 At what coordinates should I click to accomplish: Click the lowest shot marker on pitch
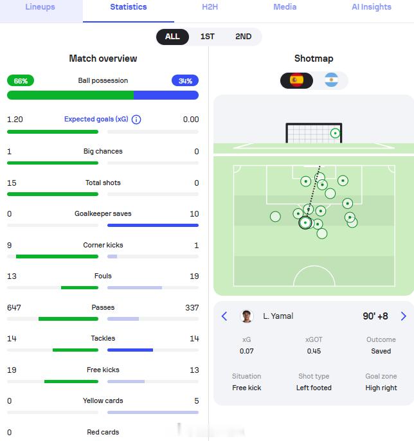[321, 233]
